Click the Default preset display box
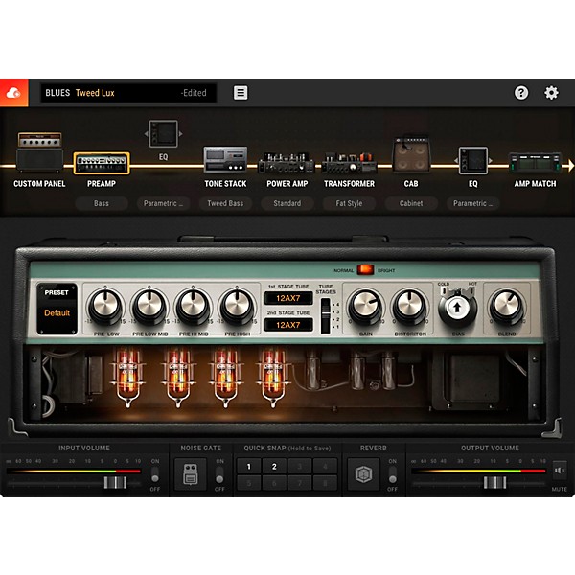 tap(57, 312)
